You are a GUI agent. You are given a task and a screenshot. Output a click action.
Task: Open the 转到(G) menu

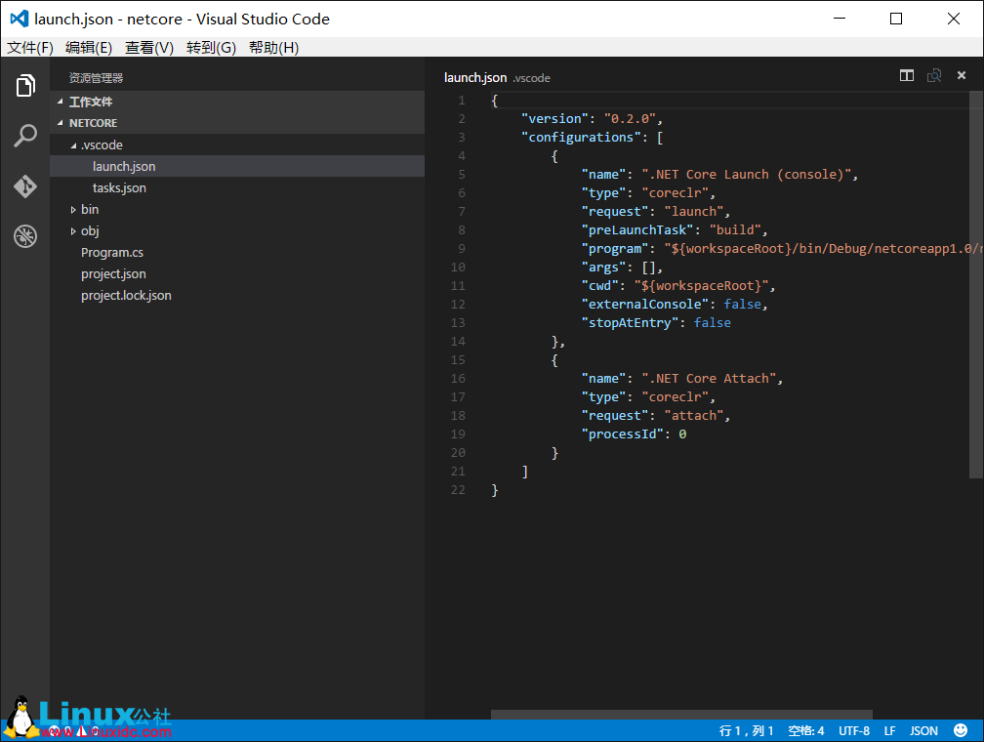211,48
